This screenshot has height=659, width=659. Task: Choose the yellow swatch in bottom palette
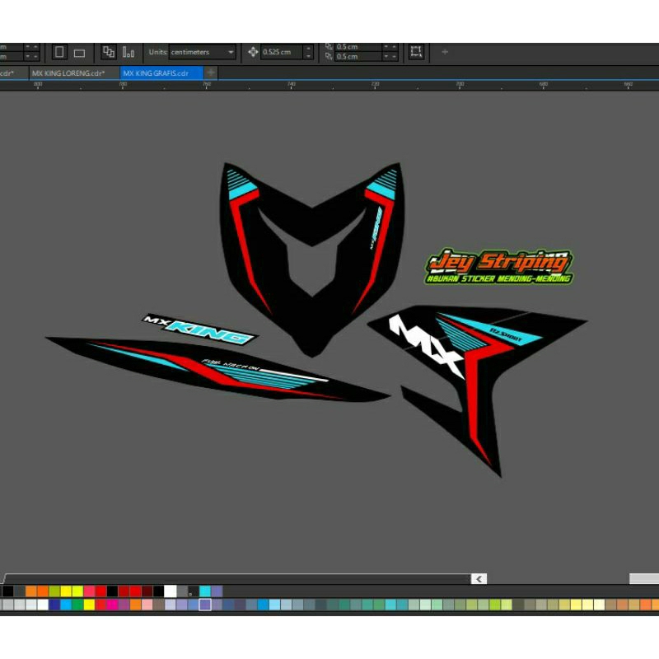[89, 605]
